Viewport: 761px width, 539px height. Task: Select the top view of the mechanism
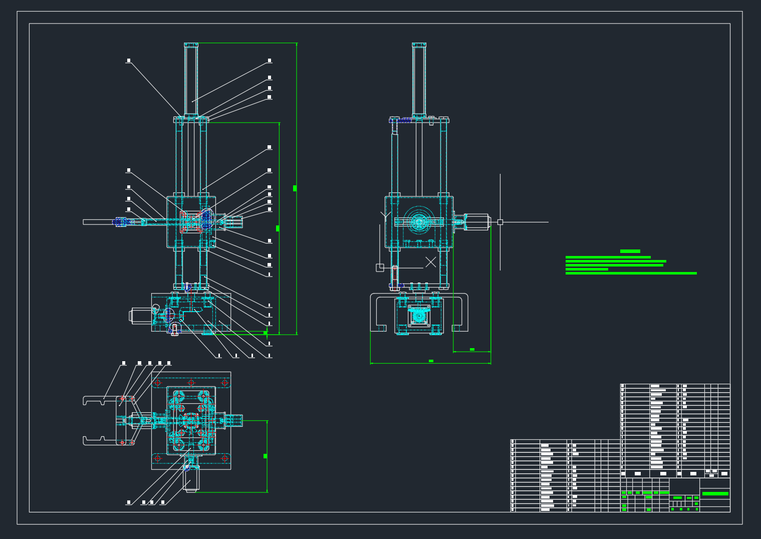click(x=190, y=421)
